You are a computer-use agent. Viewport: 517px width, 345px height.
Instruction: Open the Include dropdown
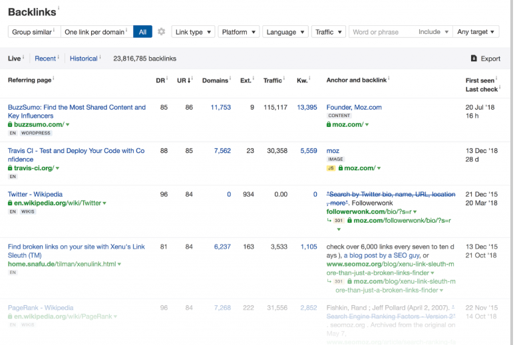pyautogui.click(x=433, y=32)
